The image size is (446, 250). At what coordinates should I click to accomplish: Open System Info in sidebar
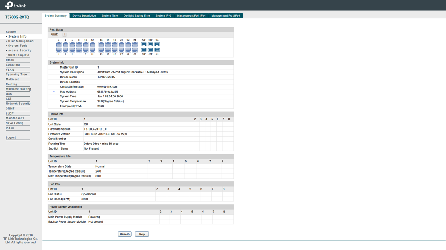pyautogui.click(x=17, y=37)
